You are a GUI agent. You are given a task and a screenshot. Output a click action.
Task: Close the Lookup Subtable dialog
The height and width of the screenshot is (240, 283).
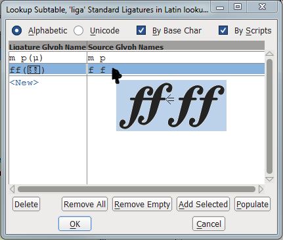tap(262, 7)
